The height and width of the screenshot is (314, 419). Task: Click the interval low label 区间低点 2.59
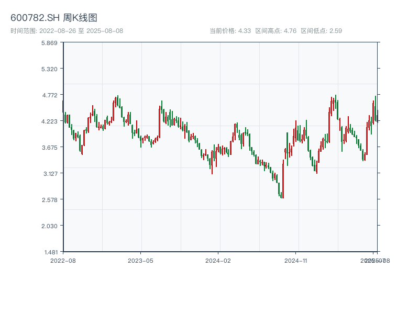point(321,31)
